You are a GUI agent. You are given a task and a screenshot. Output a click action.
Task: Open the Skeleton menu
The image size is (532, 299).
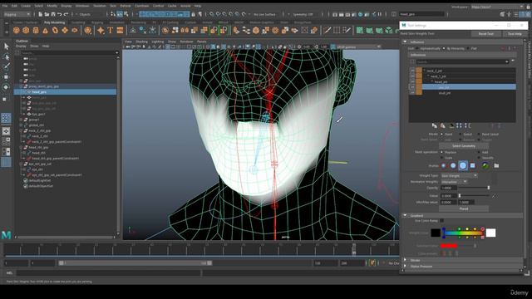100,6
